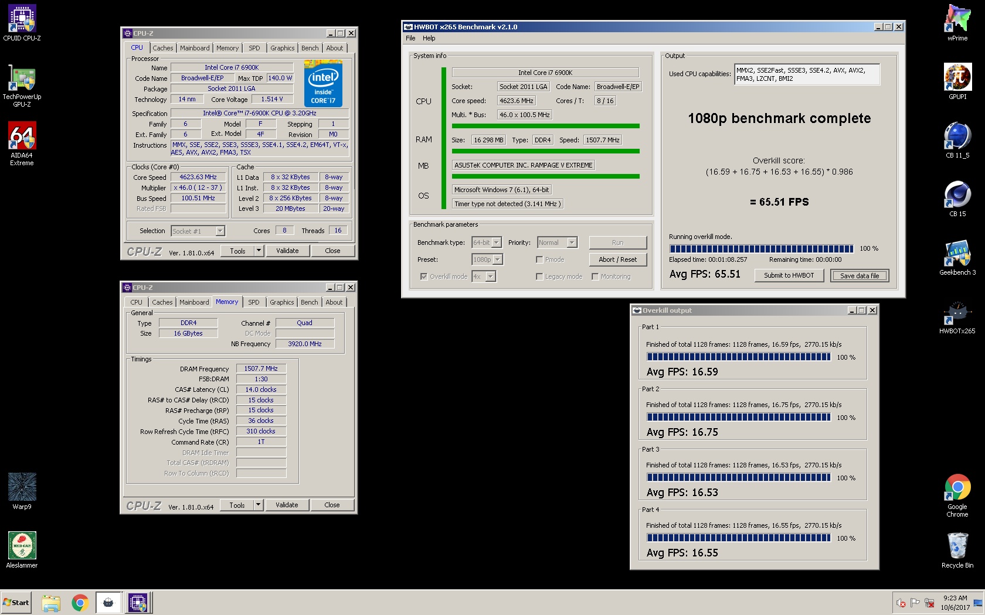
Task: Click the muted volume tray icon
Action: (x=901, y=603)
